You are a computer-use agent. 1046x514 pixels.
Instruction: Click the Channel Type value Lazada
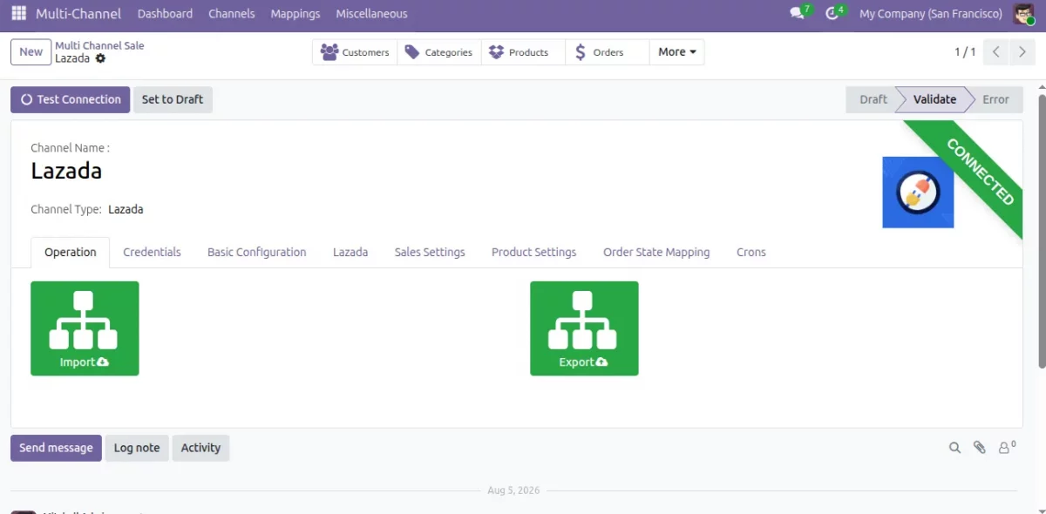(x=126, y=209)
